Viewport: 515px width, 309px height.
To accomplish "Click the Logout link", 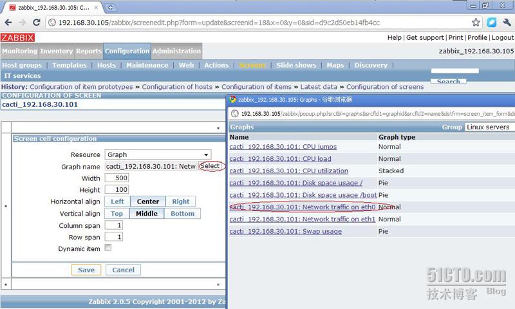I will [503, 37].
